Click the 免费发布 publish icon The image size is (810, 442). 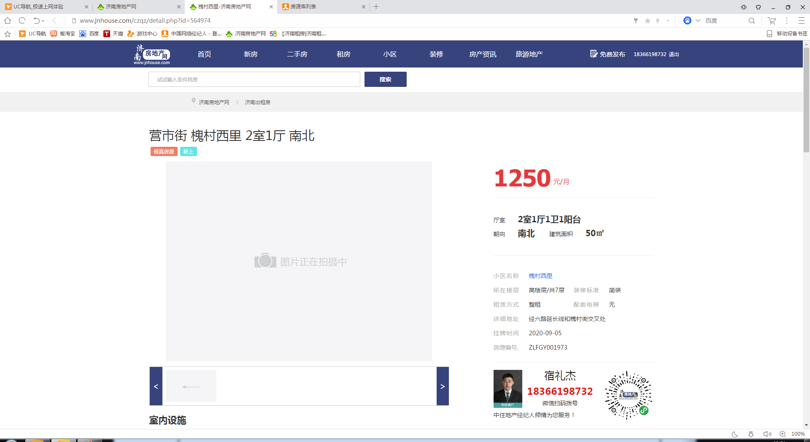coord(594,54)
